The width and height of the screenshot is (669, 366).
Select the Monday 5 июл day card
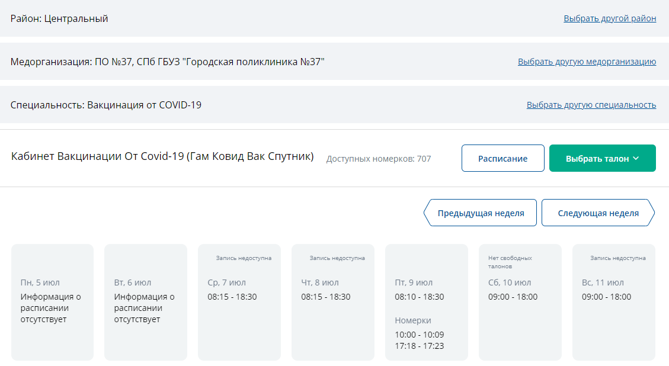pyautogui.click(x=52, y=302)
